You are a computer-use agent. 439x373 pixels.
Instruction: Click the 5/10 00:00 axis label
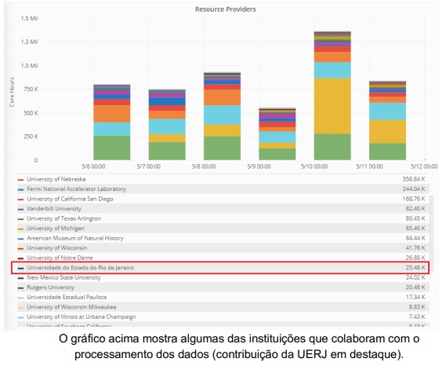point(314,166)
